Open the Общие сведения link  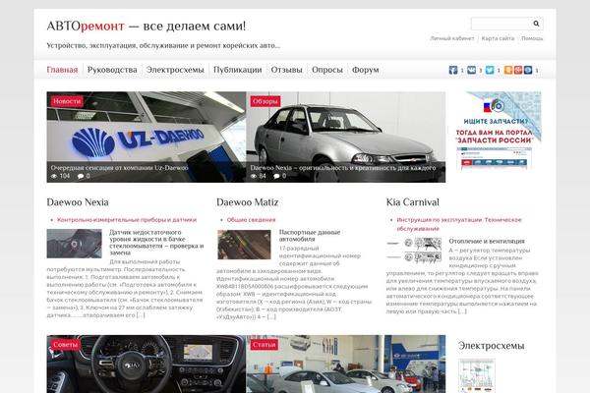(251, 220)
